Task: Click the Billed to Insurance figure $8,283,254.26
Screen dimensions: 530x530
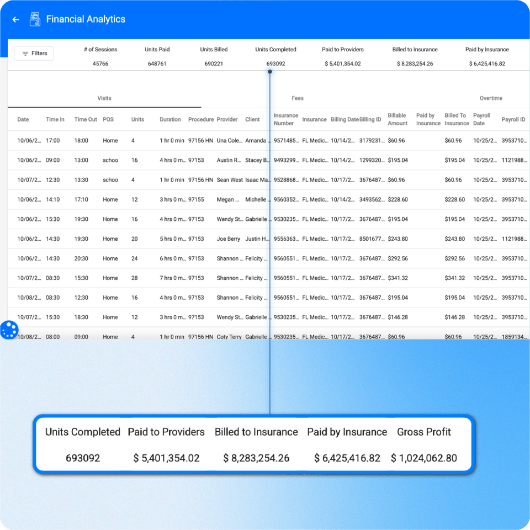Action: [414, 63]
